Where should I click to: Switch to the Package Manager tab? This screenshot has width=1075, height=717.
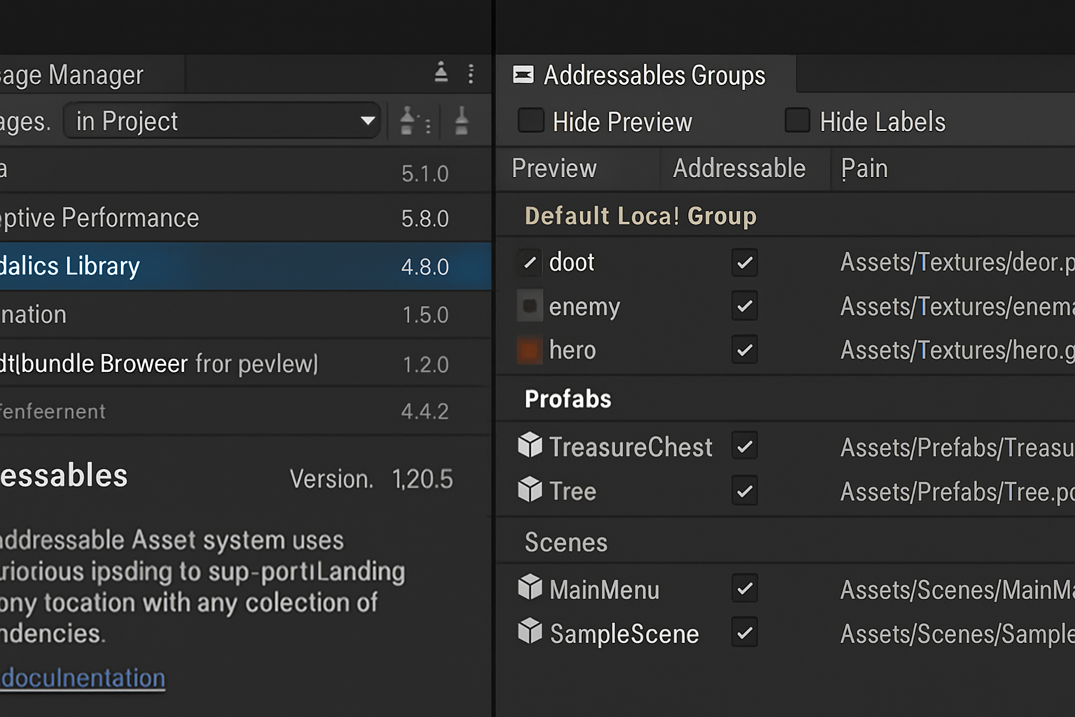click(91, 74)
